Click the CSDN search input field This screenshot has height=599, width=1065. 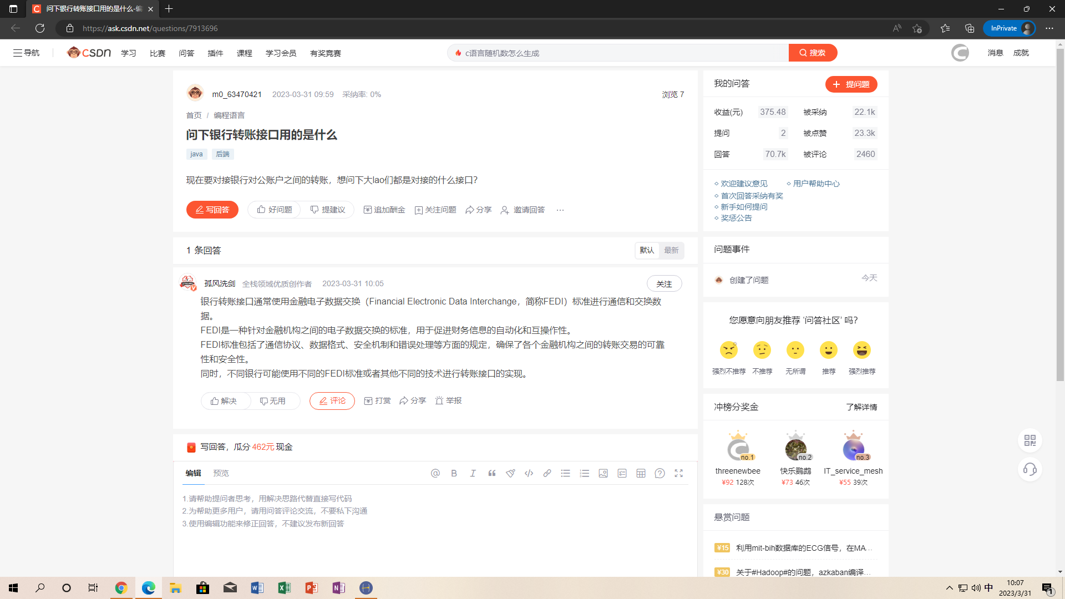(x=618, y=53)
